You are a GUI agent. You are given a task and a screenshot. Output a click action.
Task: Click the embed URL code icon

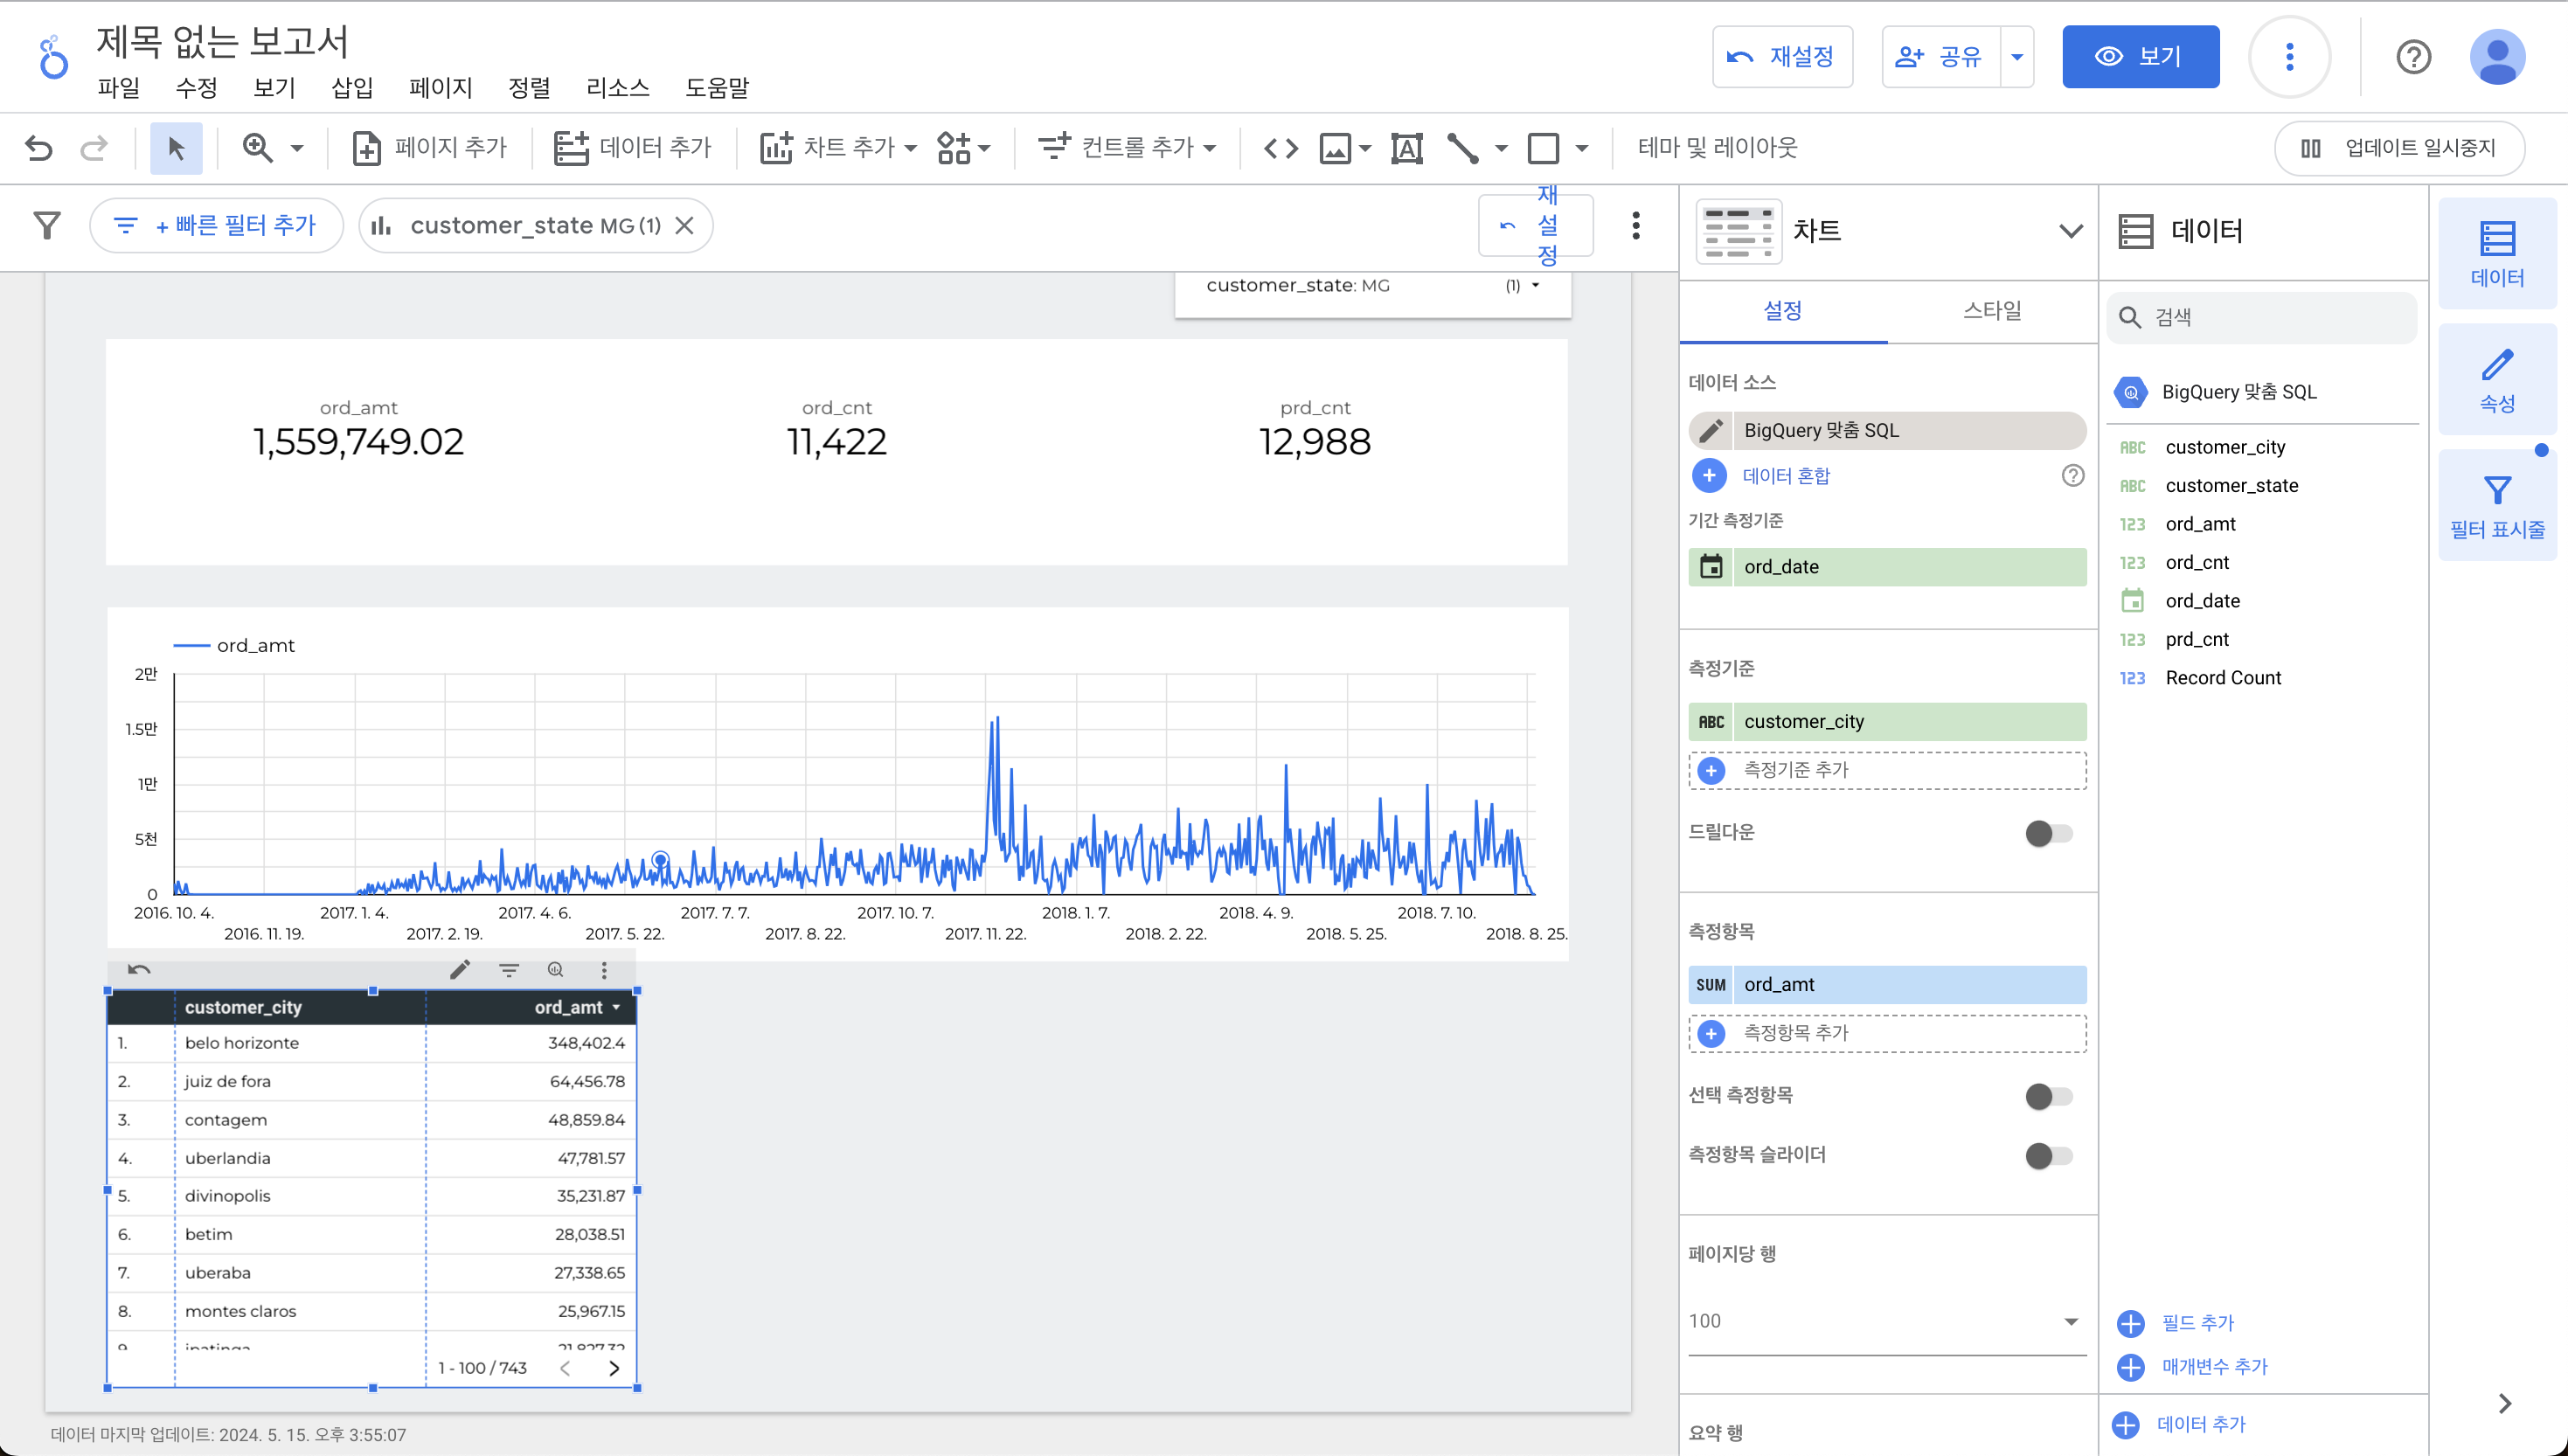[x=1281, y=148]
